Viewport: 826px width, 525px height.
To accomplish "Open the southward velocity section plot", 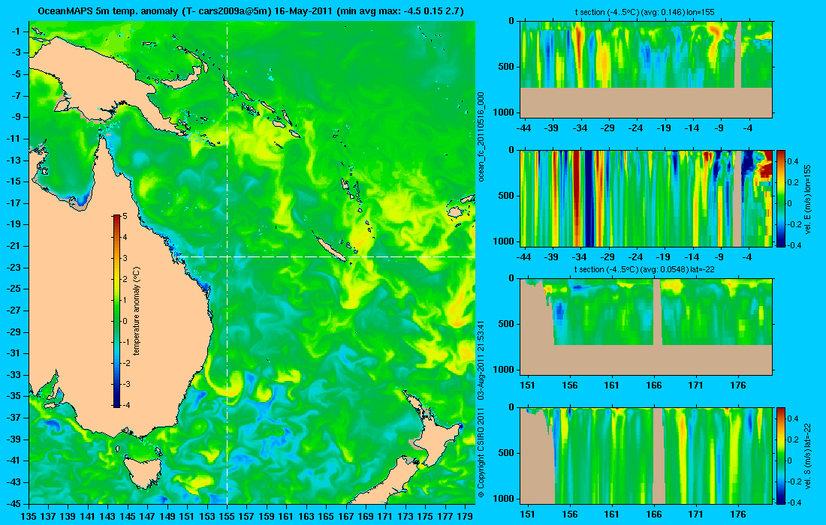I will 647,455.
